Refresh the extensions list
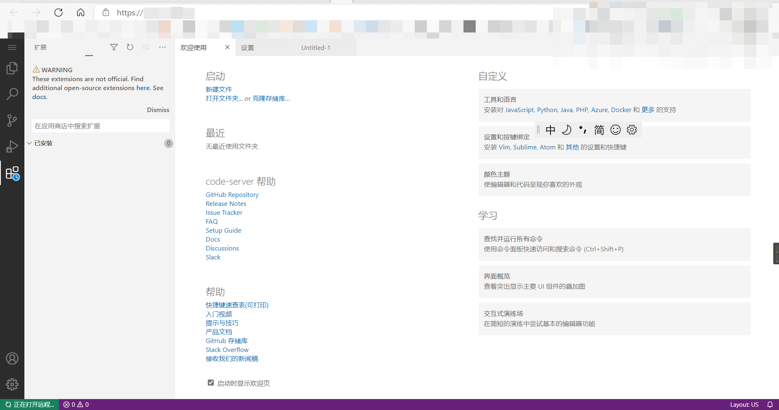Screen dimensions: 779x410 (130, 47)
